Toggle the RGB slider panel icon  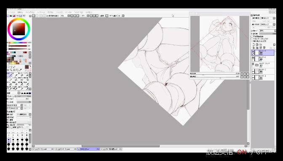point(11,16)
